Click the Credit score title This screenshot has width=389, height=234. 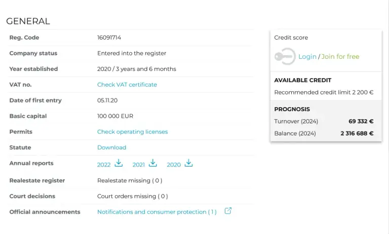click(x=291, y=38)
